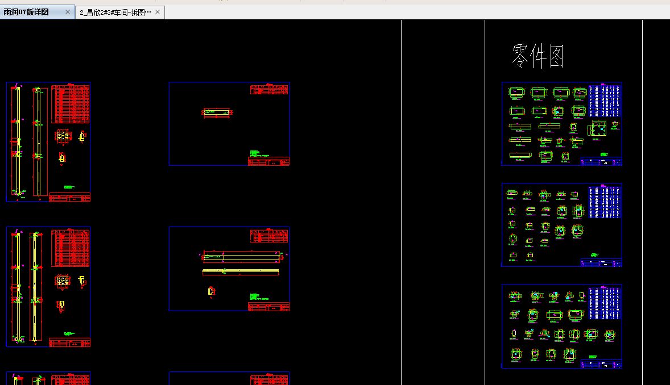This screenshot has width=670, height=385.
Task: Switch to the 雨润07版详图 tab
Action: pos(27,12)
